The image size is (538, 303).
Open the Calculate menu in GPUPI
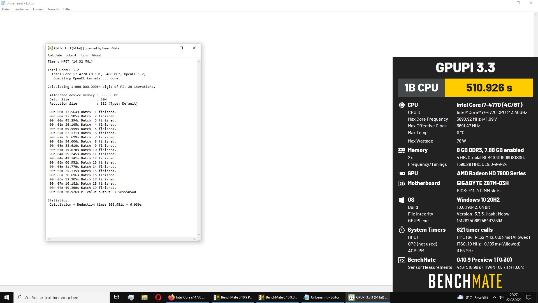click(55, 55)
